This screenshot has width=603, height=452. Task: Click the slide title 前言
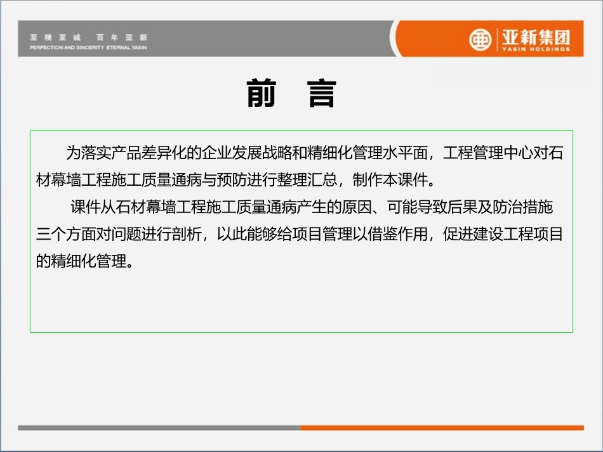pos(291,93)
